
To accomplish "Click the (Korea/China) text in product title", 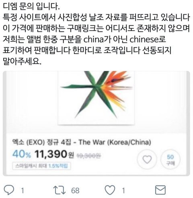I will [x=129, y=142].
